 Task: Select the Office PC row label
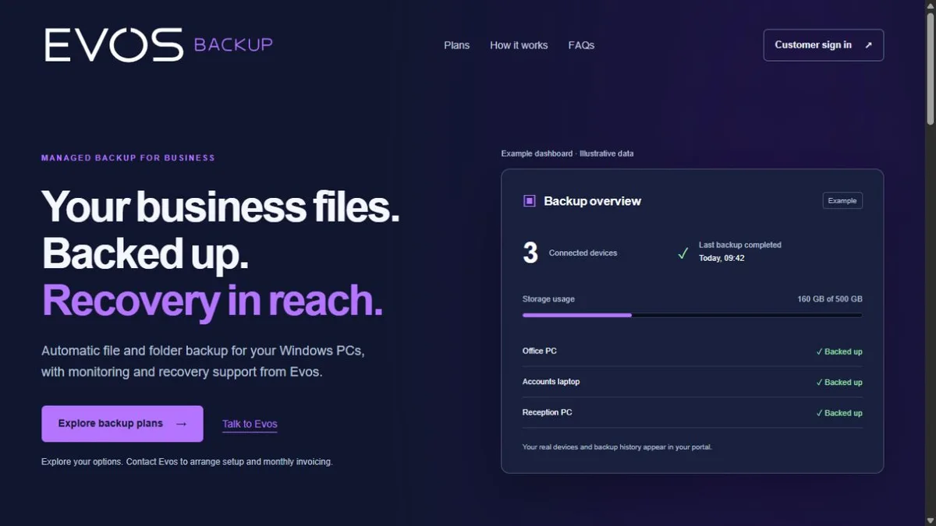click(x=540, y=351)
